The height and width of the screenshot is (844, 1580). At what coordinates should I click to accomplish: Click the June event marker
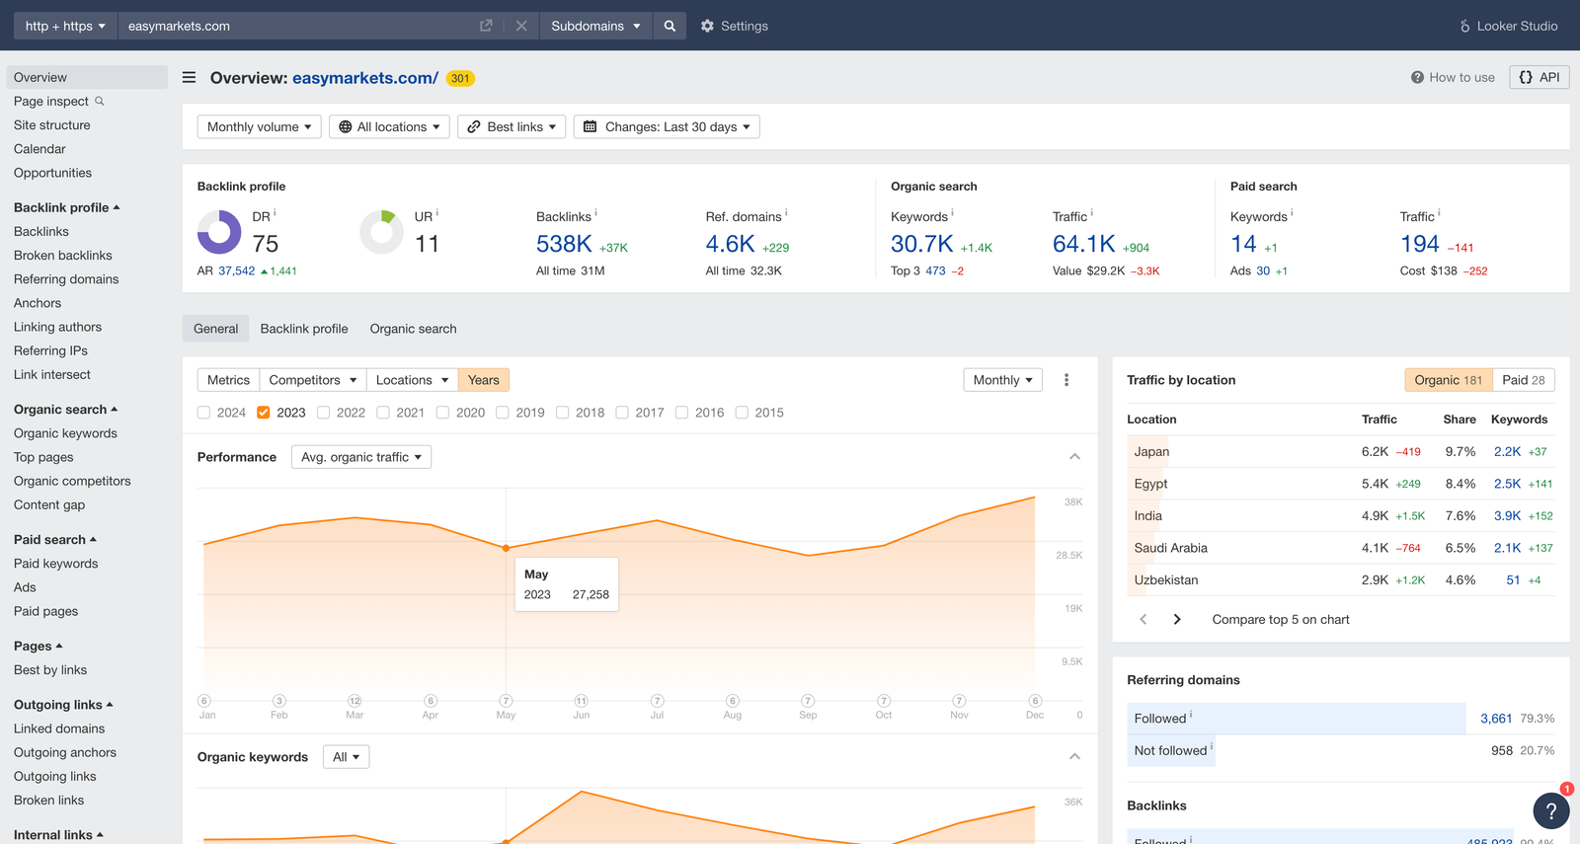(x=582, y=701)
